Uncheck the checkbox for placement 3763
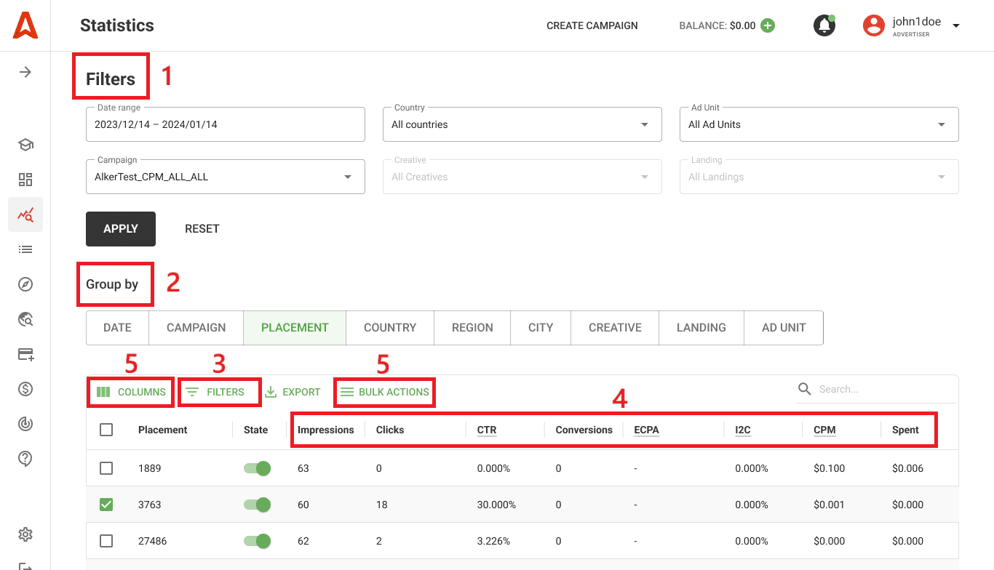 106,504
